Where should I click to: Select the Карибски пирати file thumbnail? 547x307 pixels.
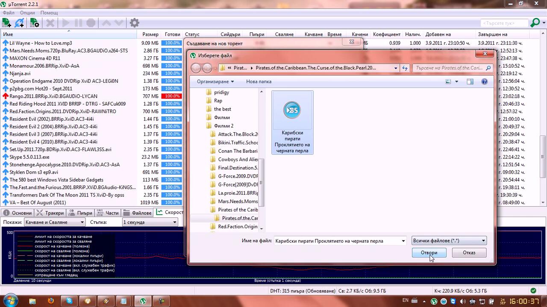(292, 122)
